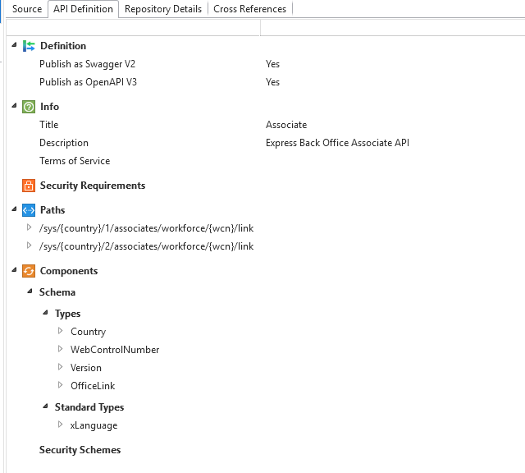Expand the /sys/{country}/2/associates path
525x473 pixels.
coord(30,246)
